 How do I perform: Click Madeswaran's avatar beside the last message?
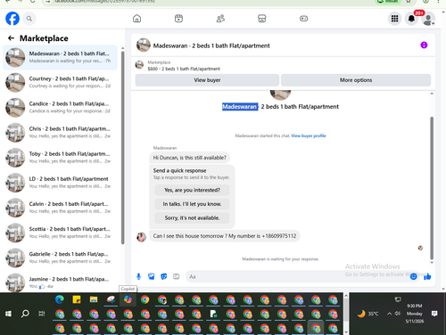141,237
